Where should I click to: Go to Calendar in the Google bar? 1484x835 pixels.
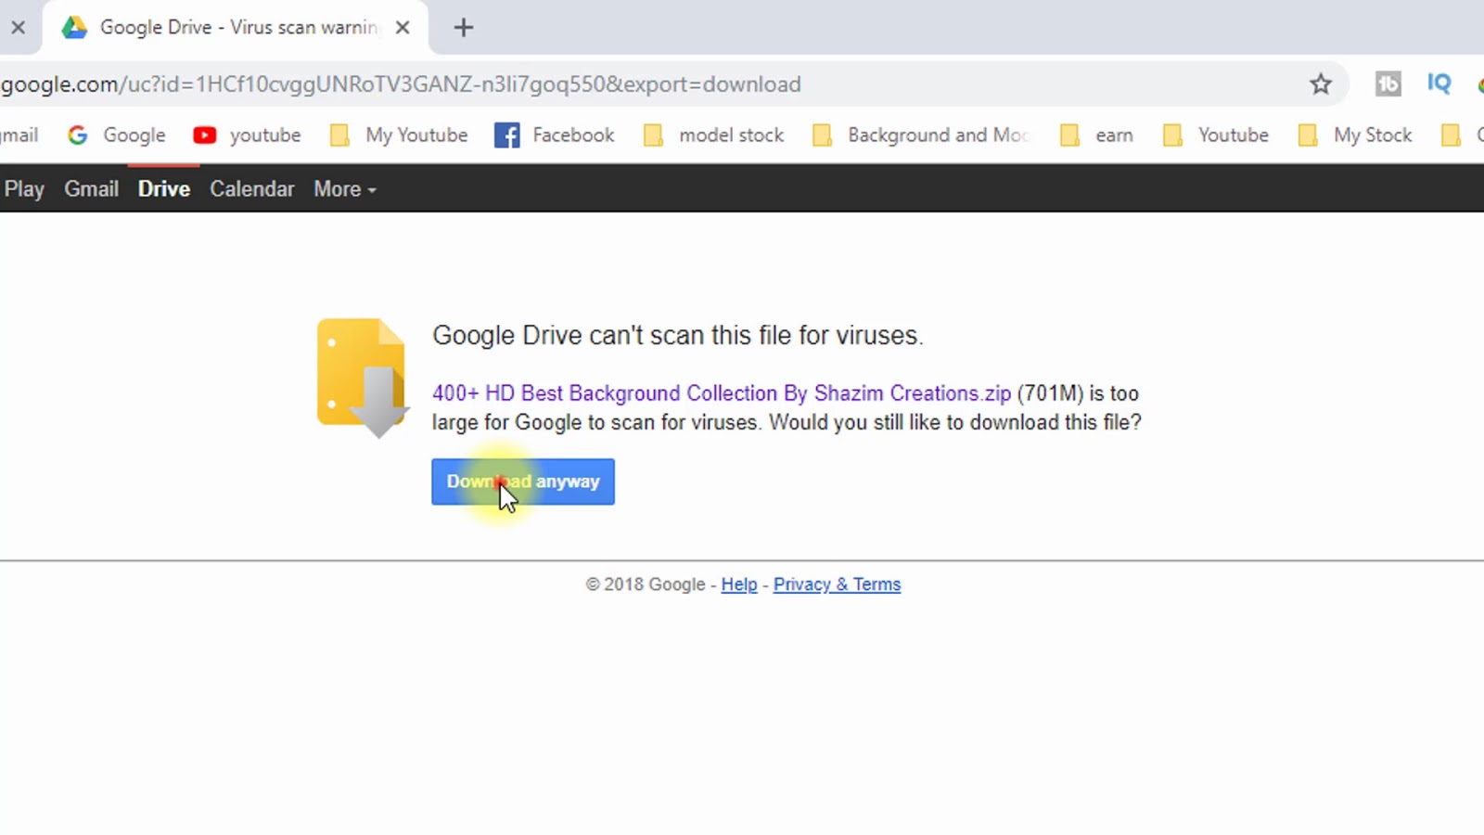click(x=251, y=189)
